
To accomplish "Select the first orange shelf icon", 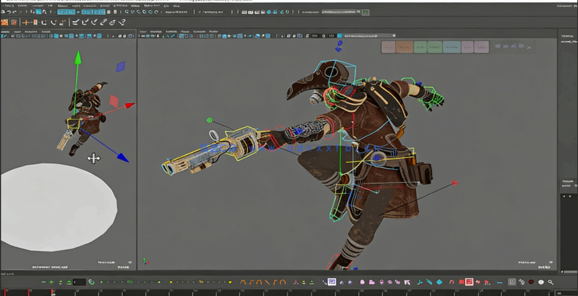I will tap(5, 22).
